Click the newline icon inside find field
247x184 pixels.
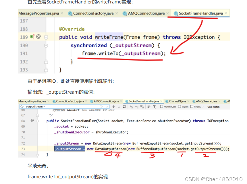[x=101, y=106]
